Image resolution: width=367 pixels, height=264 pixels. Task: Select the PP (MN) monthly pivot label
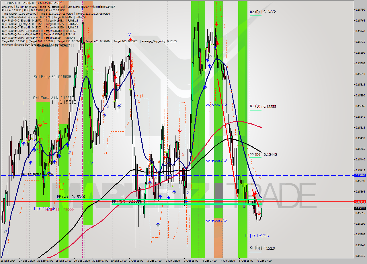pyautogui.click(x=127, y=201)
